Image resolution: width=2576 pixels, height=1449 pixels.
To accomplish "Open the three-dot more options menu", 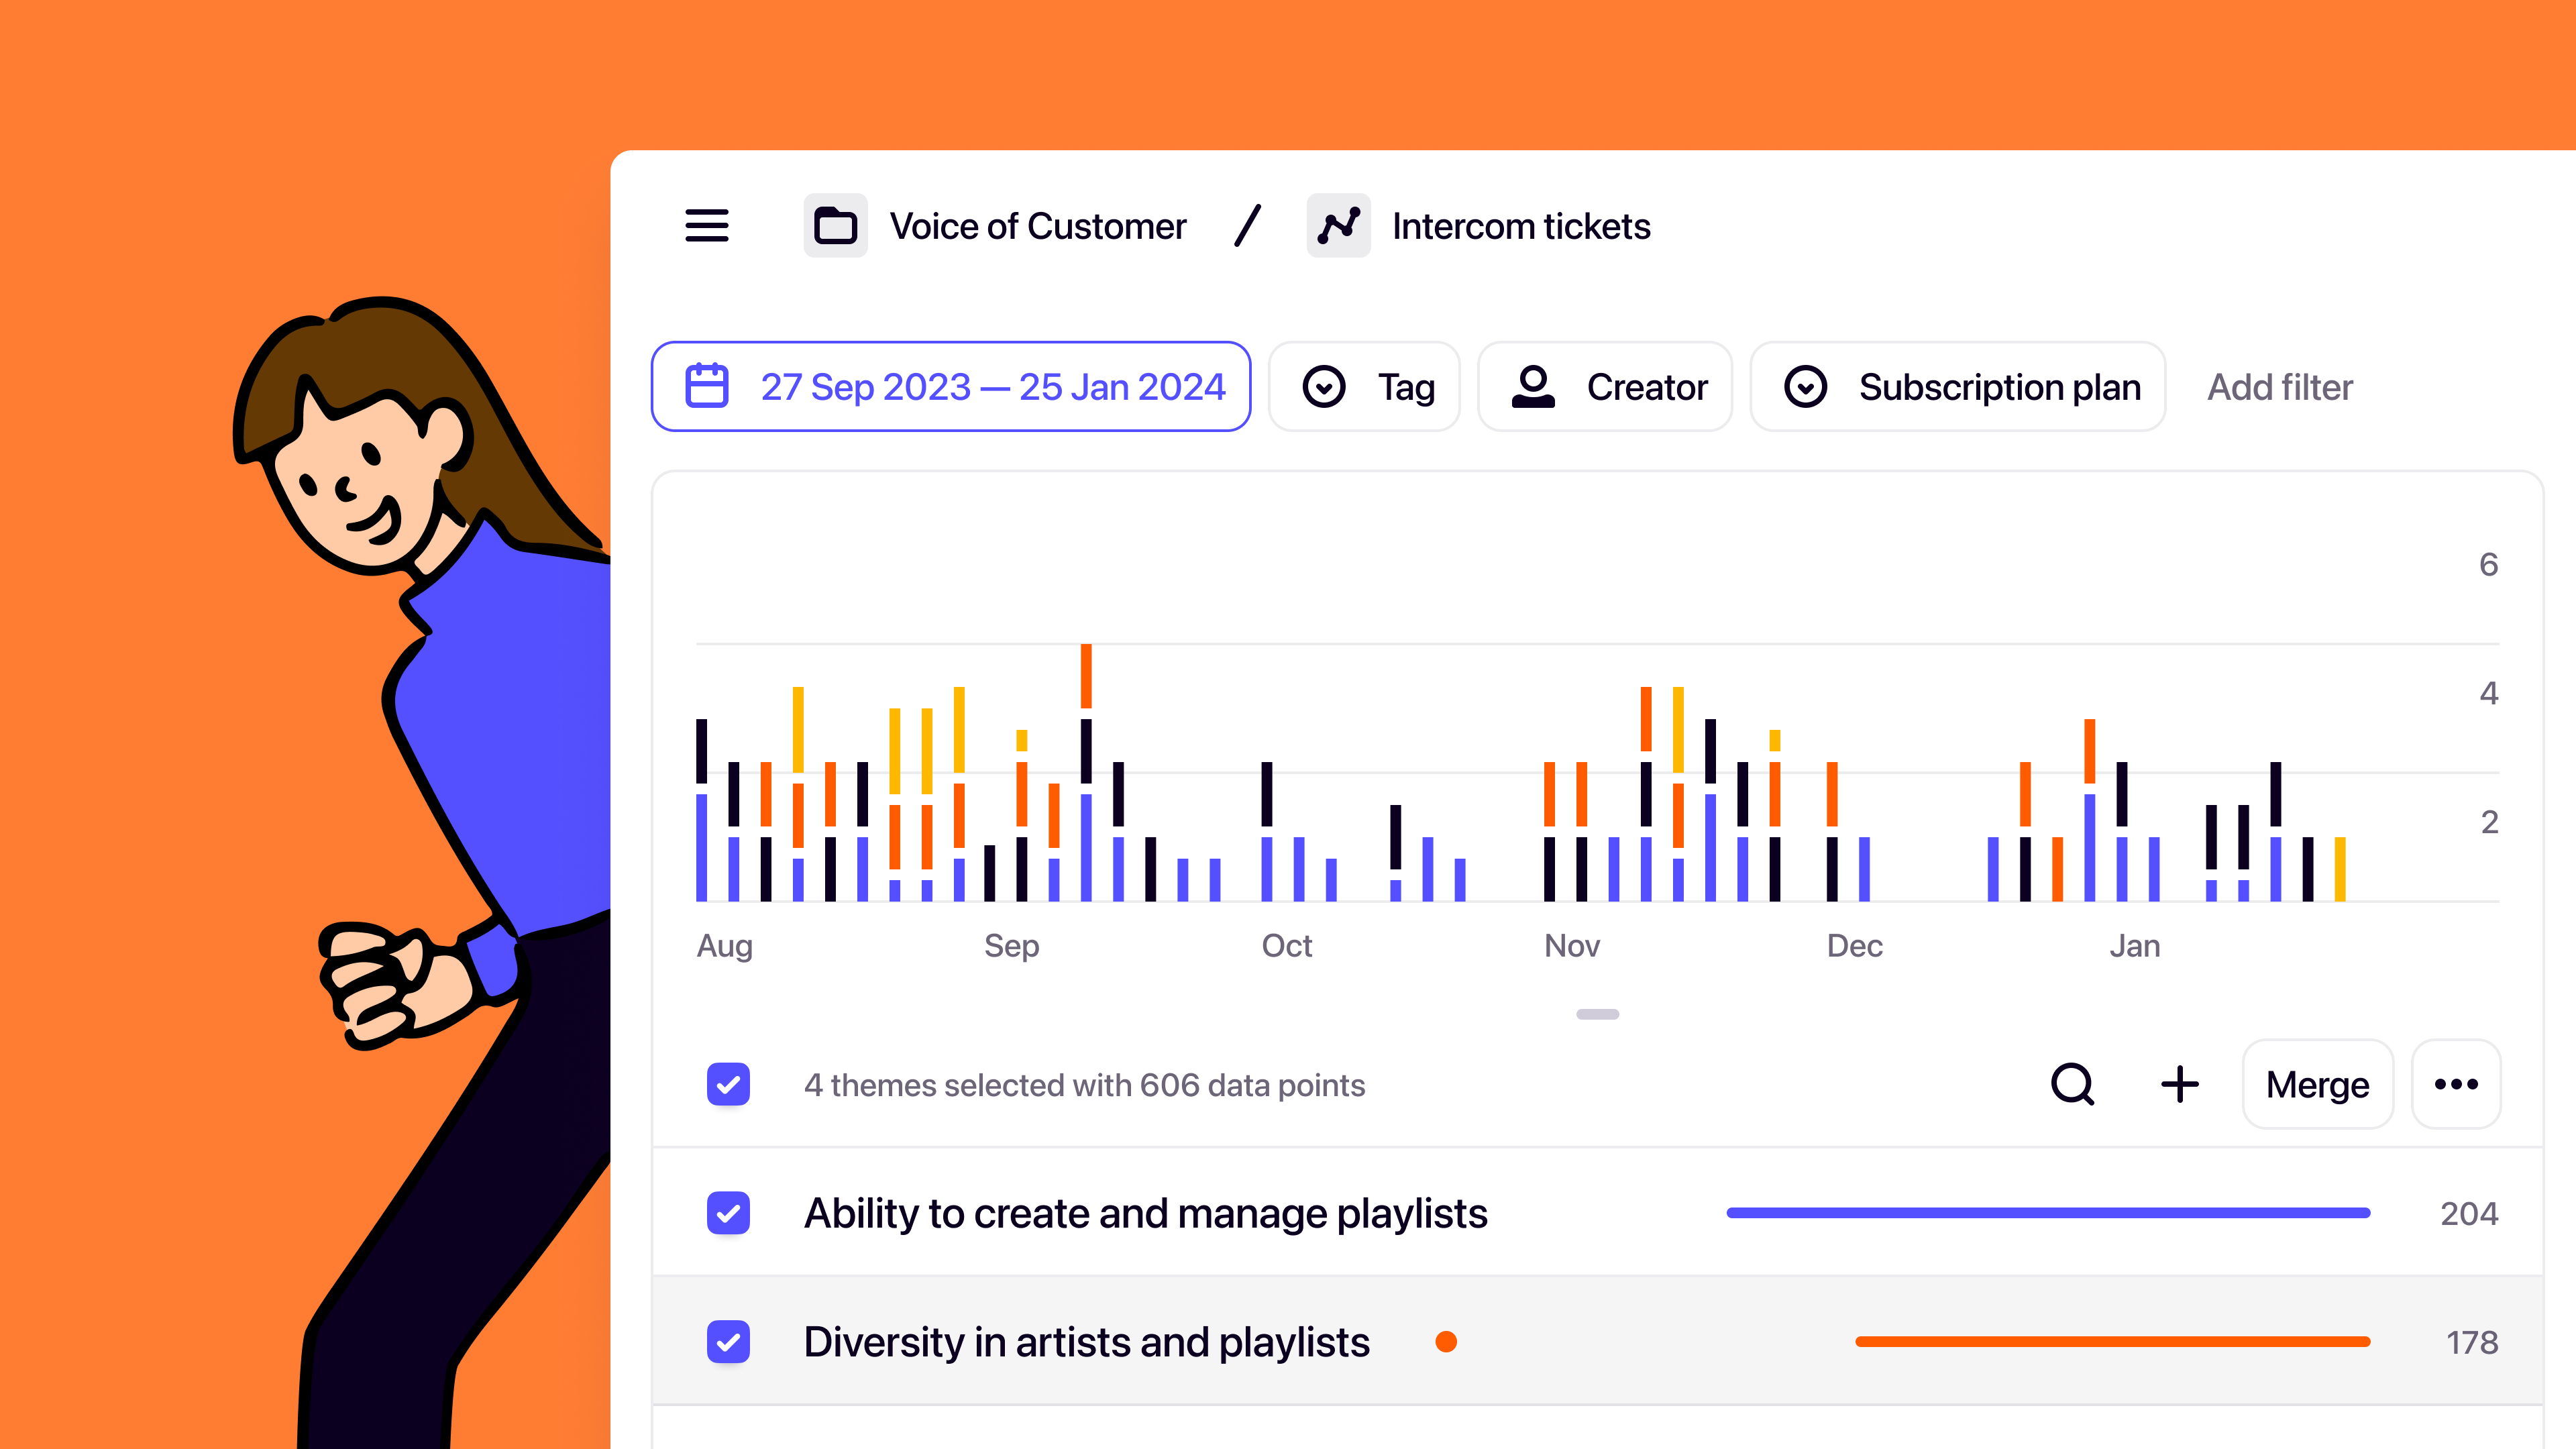I will point(2456,1084).
